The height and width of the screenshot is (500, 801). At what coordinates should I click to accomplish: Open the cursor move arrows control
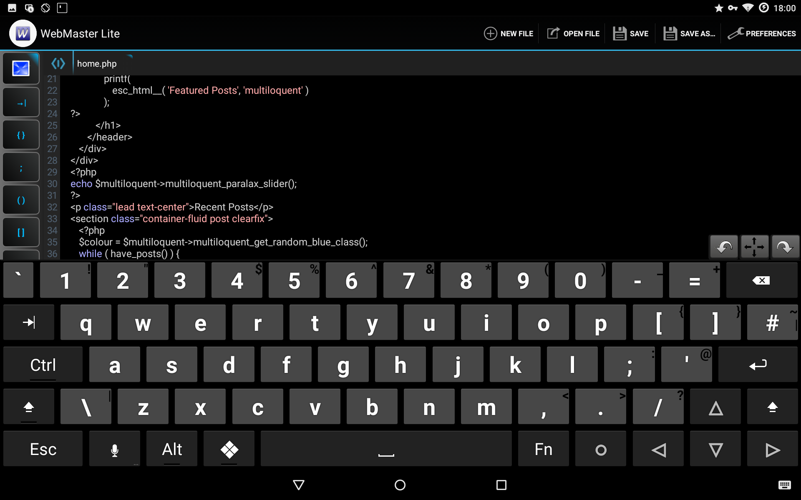pyautogui.click(x=754, y=247)
